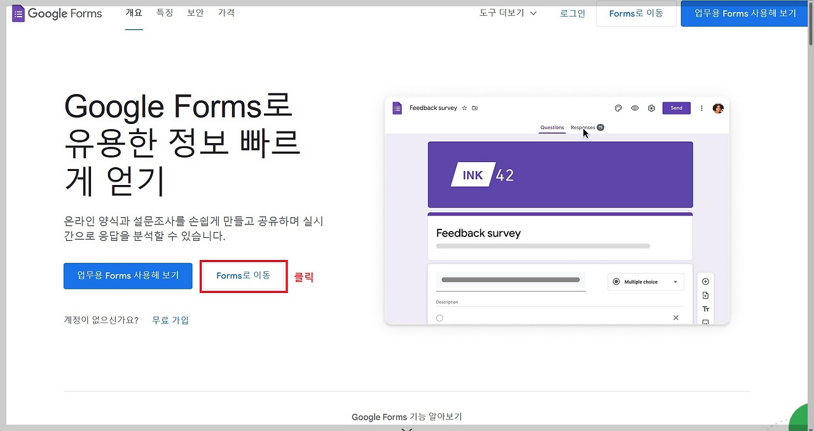Click the Google Forms logo icon
The height and width of the screenshot is (431, 814).
18,13
